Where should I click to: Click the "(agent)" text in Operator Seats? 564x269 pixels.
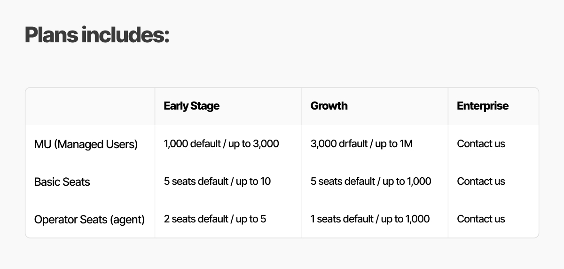coord(127,219)
